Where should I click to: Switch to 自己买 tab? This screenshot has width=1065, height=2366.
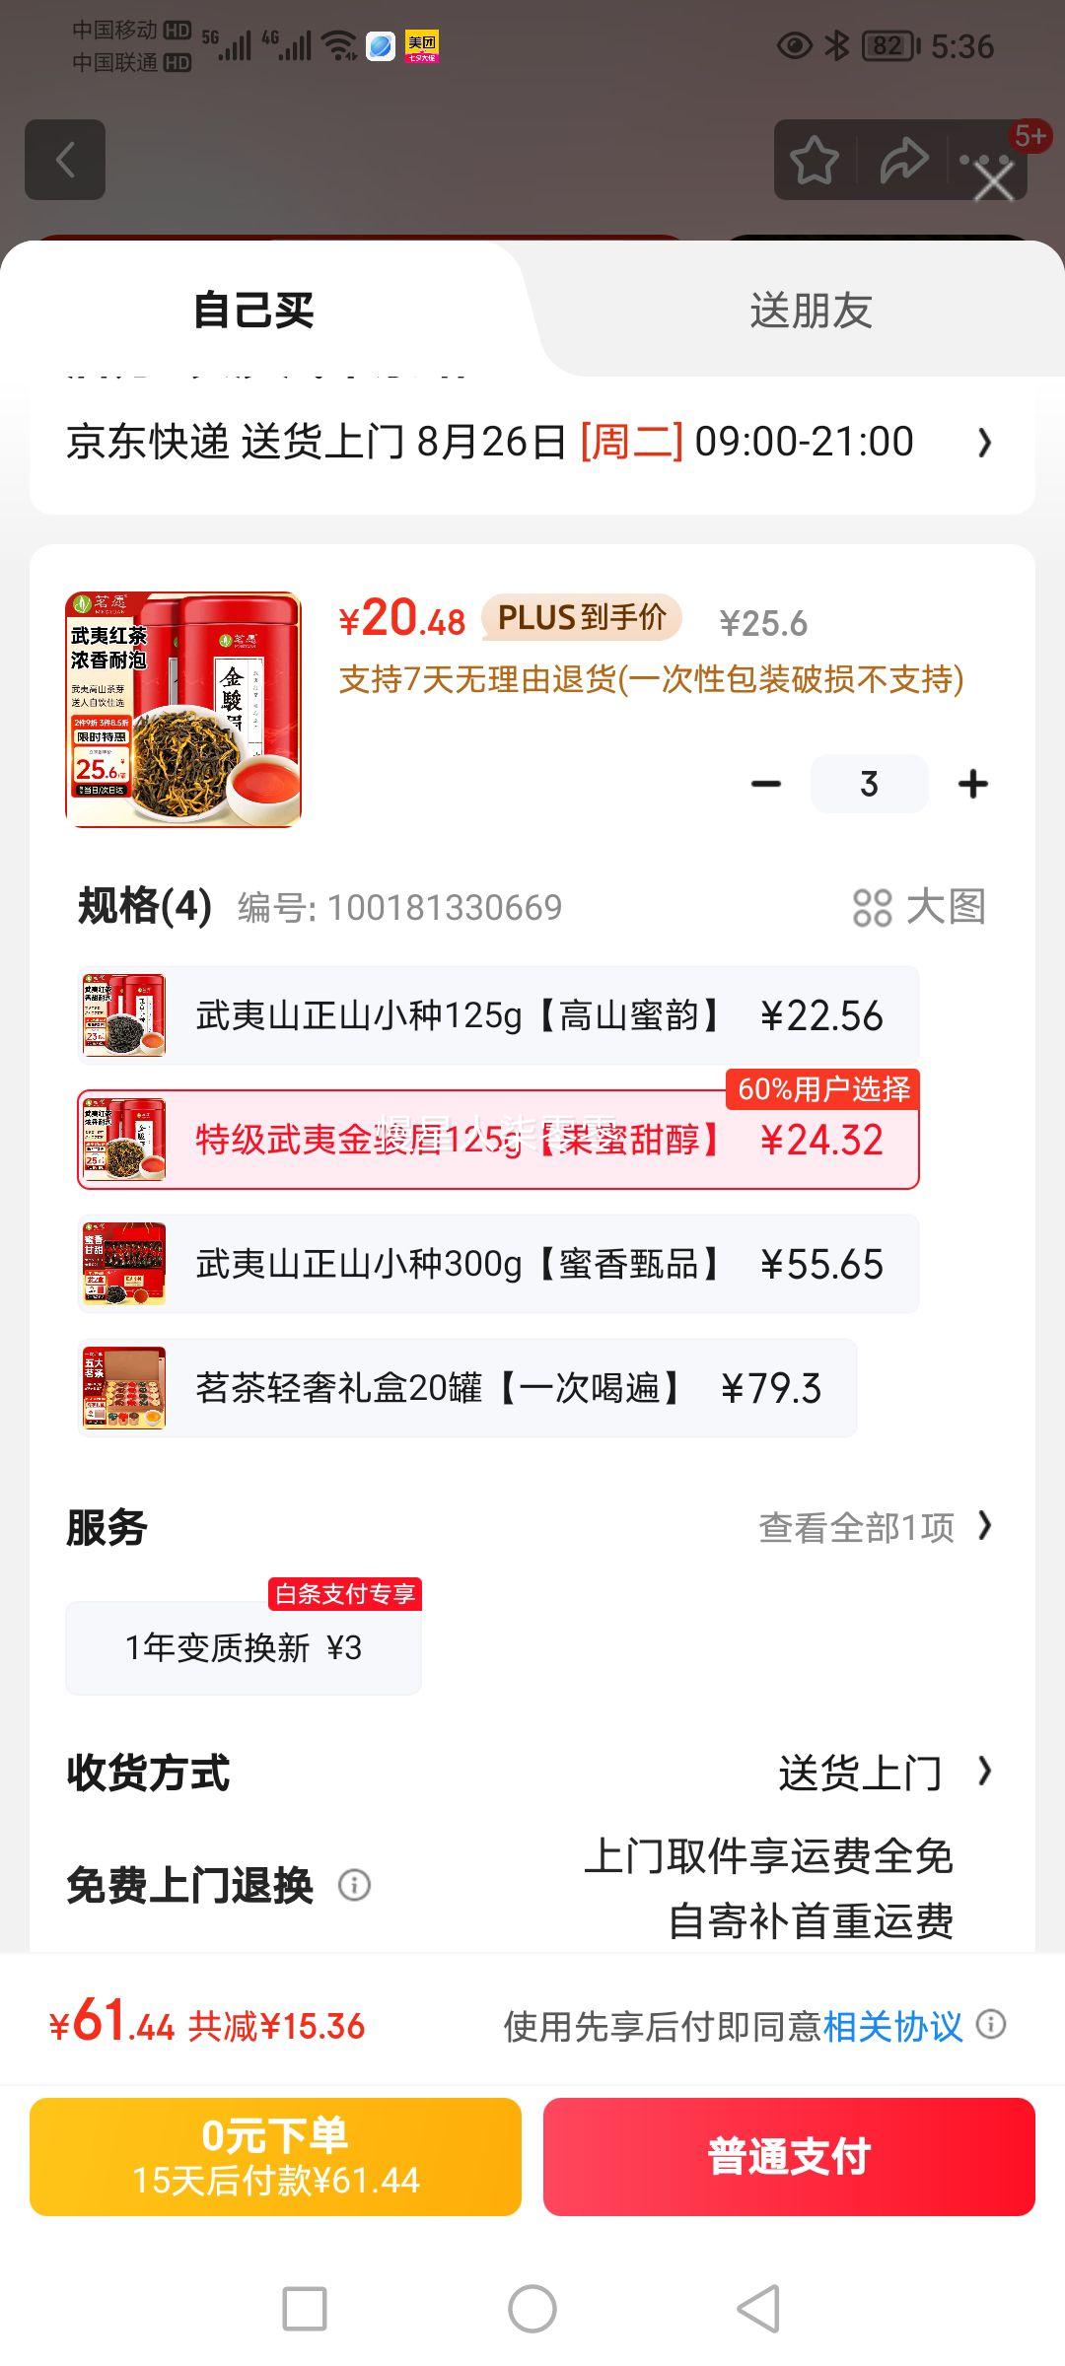[254, 311]
